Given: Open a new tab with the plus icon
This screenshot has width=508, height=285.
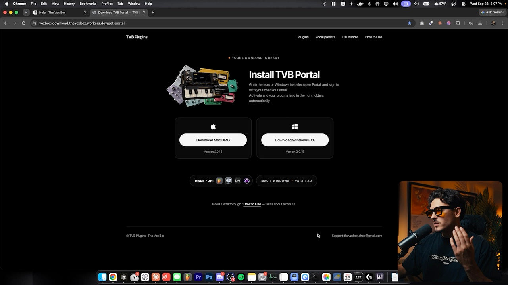Looking at the screenshot, I should [x=153, y=12].
